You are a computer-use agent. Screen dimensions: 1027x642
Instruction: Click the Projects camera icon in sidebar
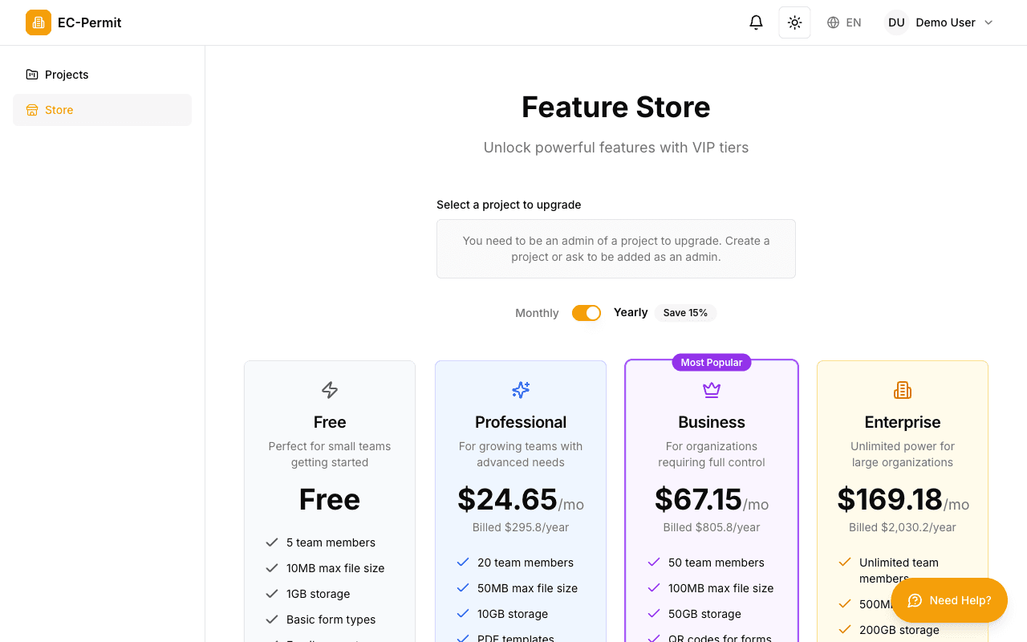(x=30, y=74)
